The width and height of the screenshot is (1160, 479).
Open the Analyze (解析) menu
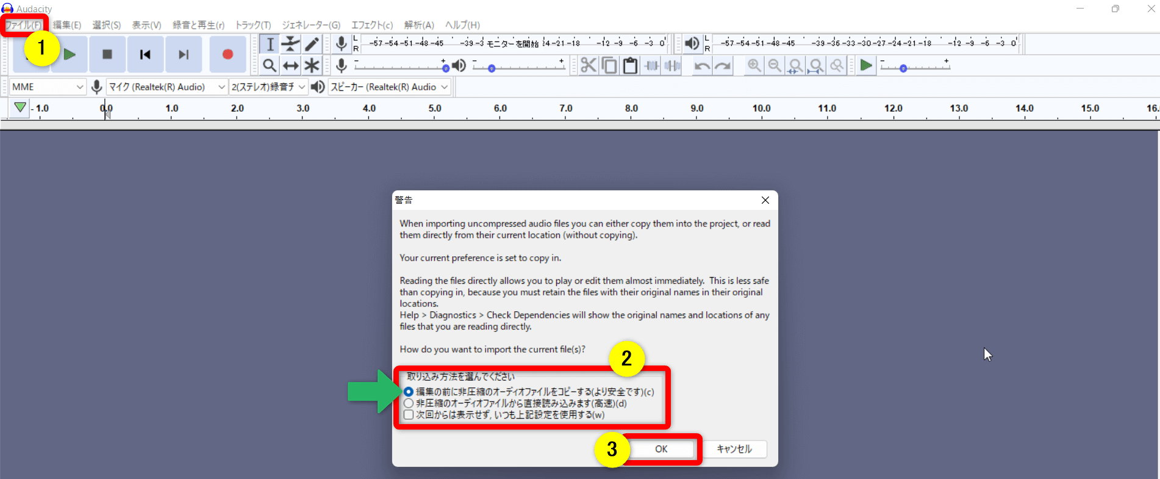click(x=419, y=25)
